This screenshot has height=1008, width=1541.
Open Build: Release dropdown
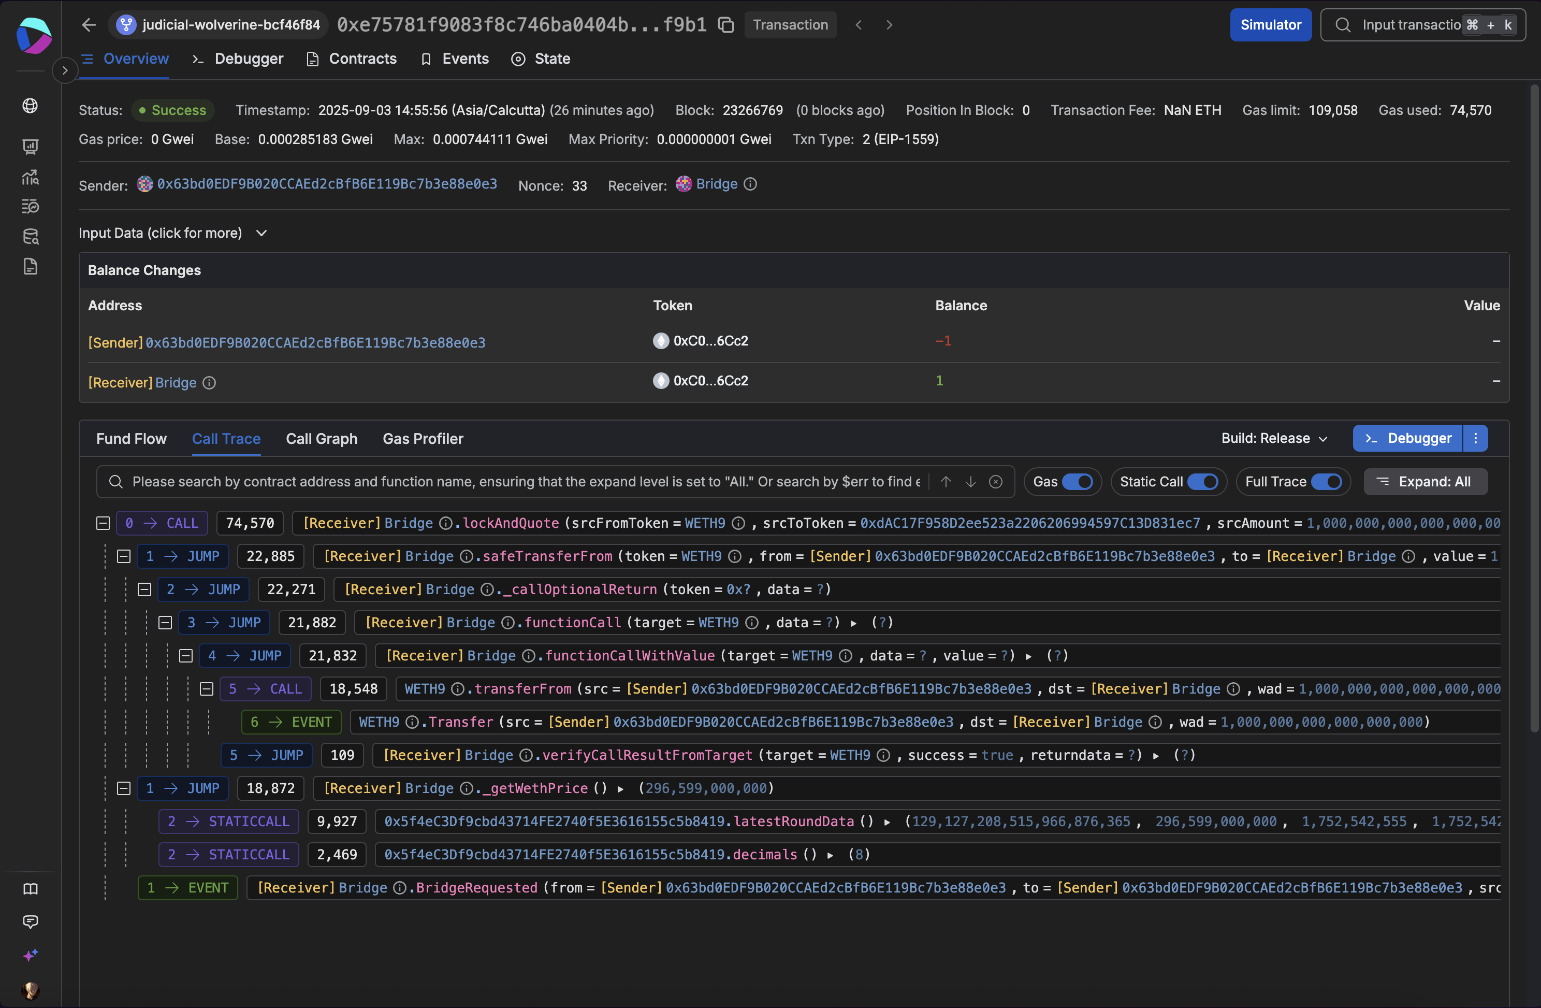[x=1274, y=439]
